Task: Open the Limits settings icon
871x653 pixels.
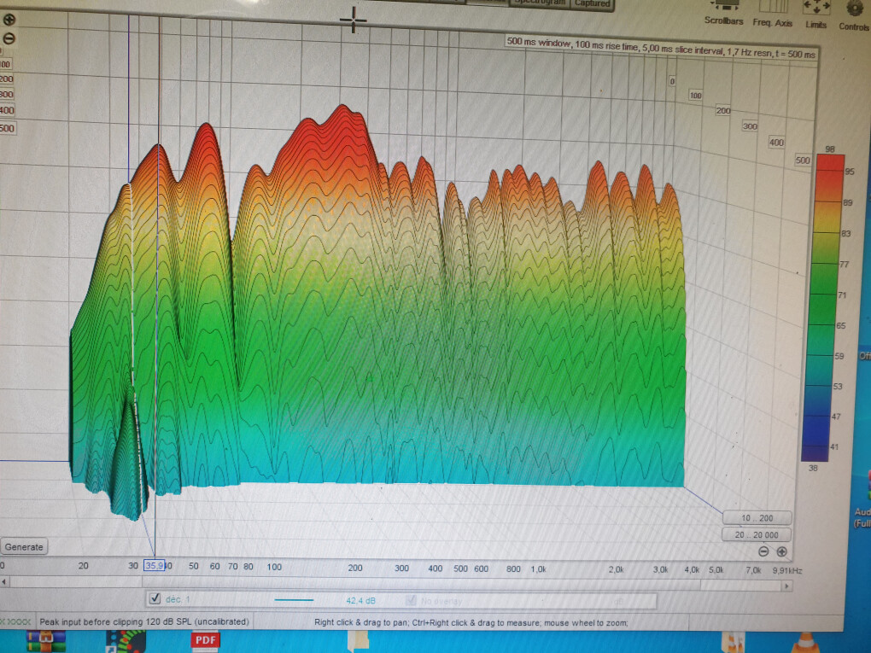Action: 816,7
